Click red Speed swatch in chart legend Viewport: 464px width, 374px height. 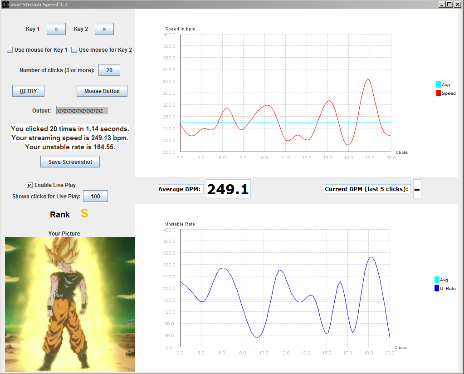[x=439, y=93]
